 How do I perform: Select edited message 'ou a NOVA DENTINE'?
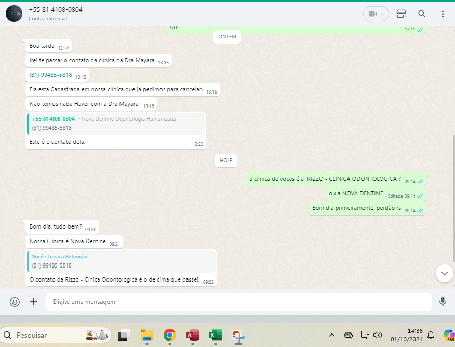point(376,194)
